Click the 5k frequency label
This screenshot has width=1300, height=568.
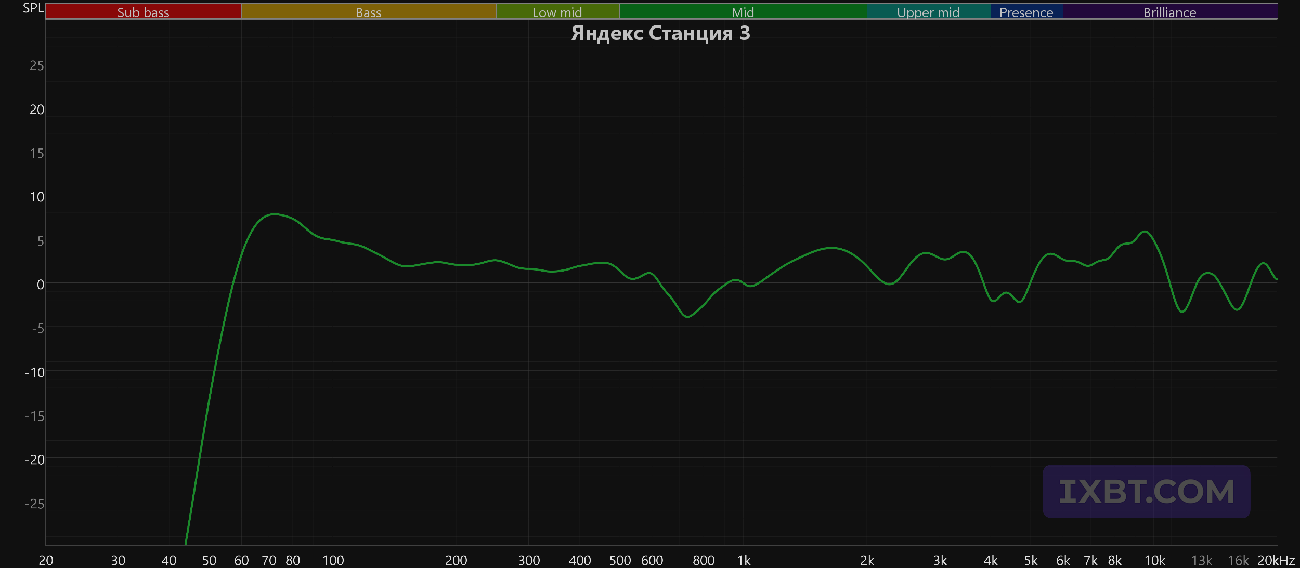click(1031, 560)
